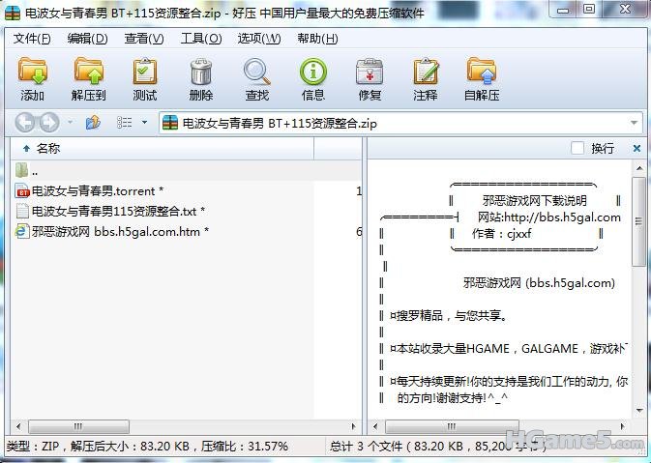Go forward with the right navigation arrow
This screenshot has width=651, height=463.
pos(49,123)
